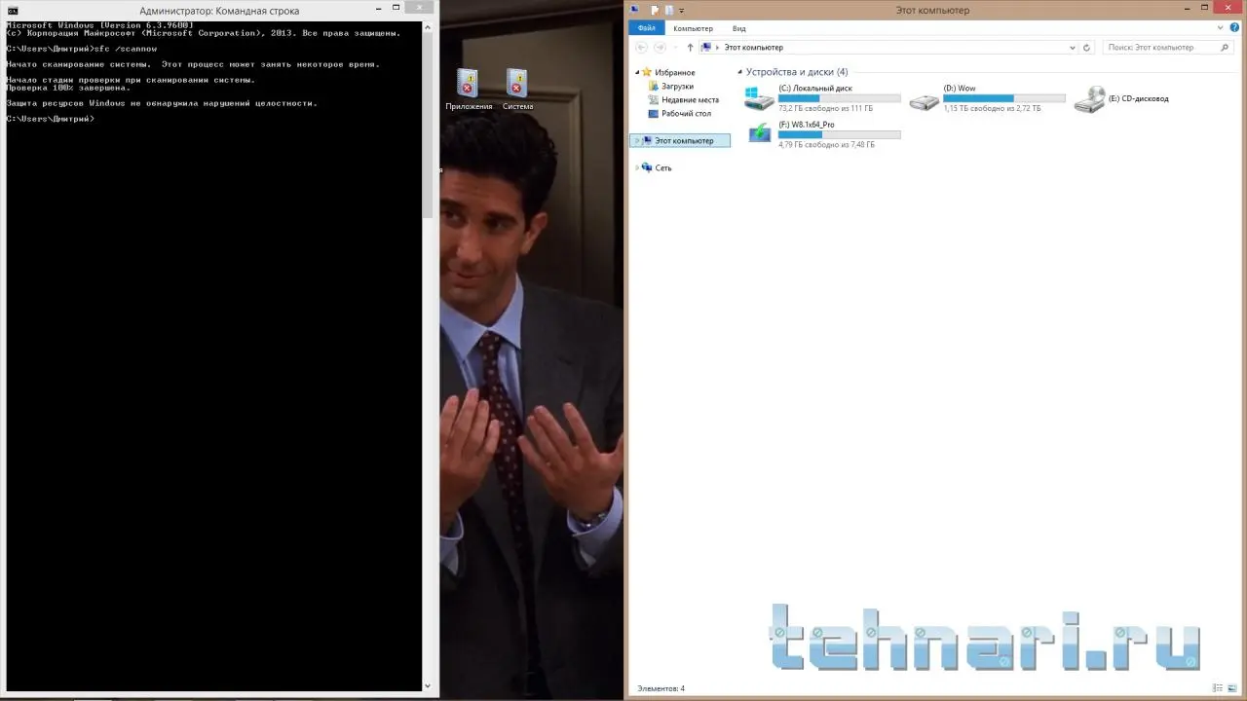Switch to the Вид ribbon tab

click(739, 28)
